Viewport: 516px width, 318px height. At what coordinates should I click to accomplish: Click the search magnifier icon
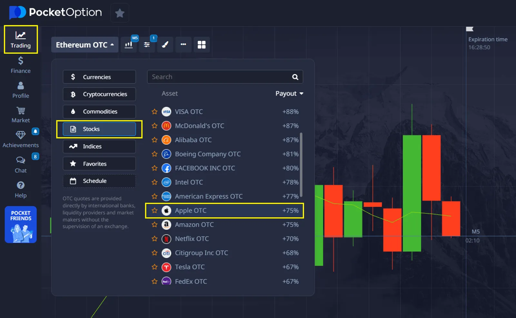coord(295,77)
